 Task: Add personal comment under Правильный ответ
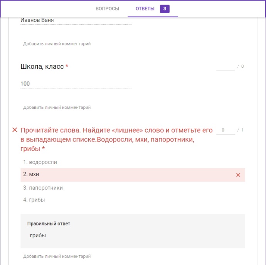tap(57, 256)
